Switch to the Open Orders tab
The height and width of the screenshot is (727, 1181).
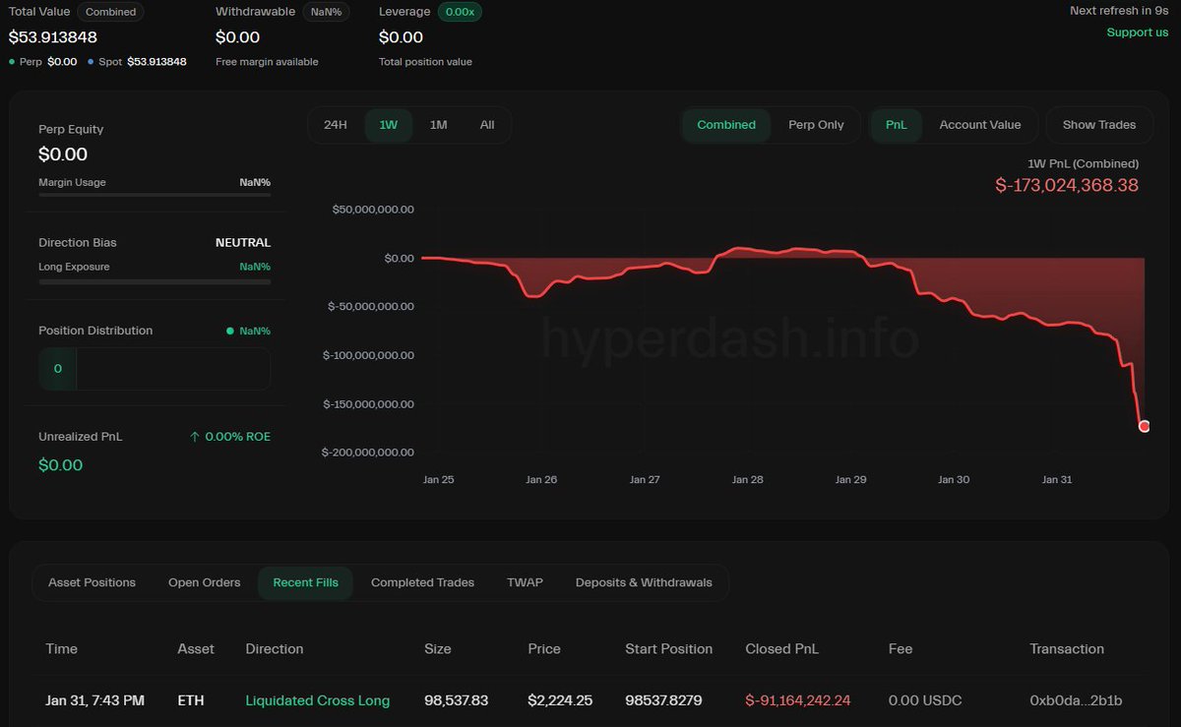[204, 582]
